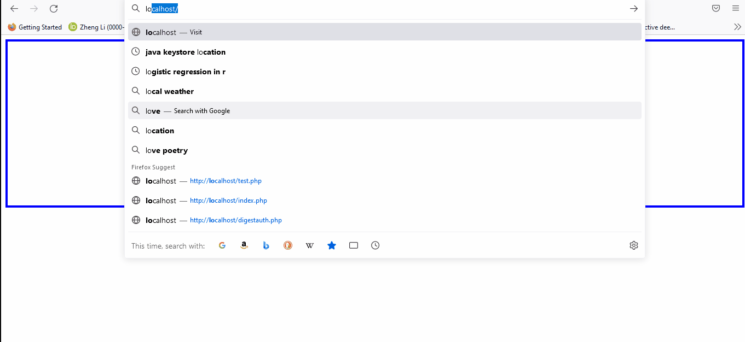Screen dimensions: 745x342
Task: Search this time with DuckDuckGo icon
Action: (288, 246)
